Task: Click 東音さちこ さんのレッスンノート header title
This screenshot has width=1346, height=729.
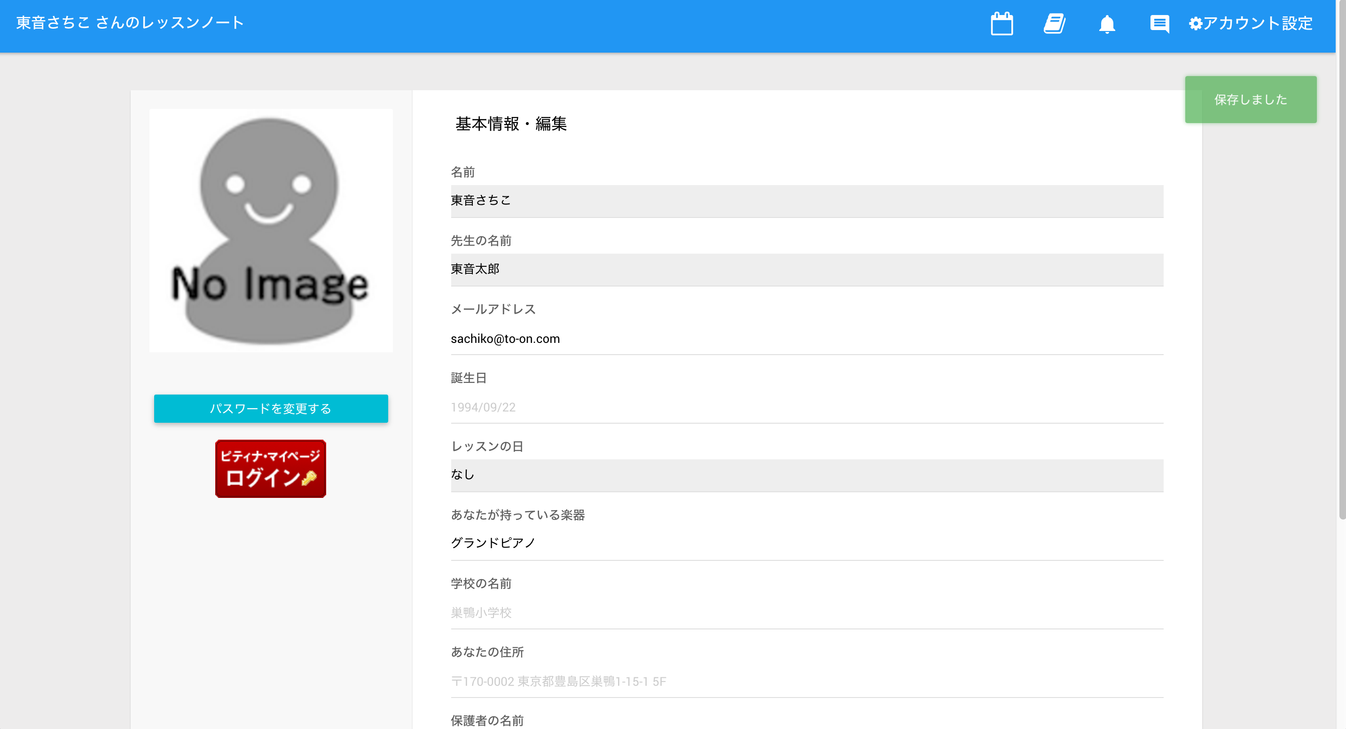Action: pyautogui.click(x=130, y=23)
